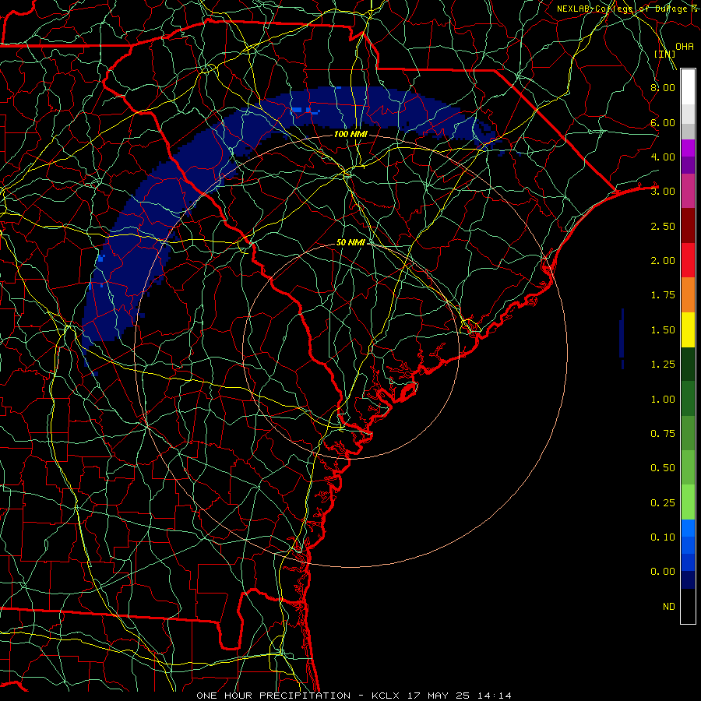Click the 1.25 legend value
701x701 pixels.
pyautogui.click(x=663, y=365)
